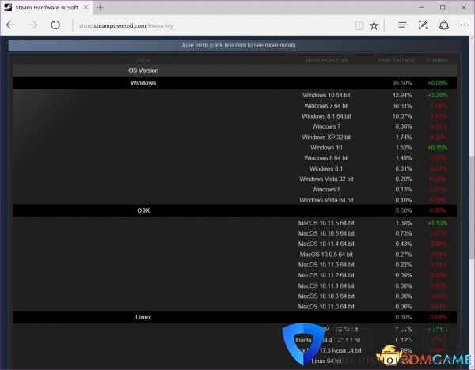Select the MacOS 10.11.1 64 bit entry

[x=326, y=285]
